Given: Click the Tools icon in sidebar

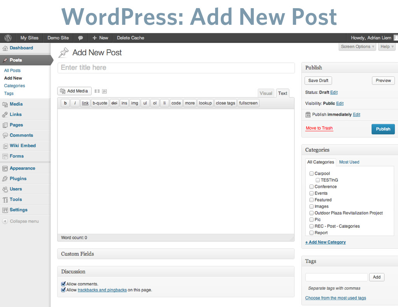Looking at the screenshot, I should point(5,199).
